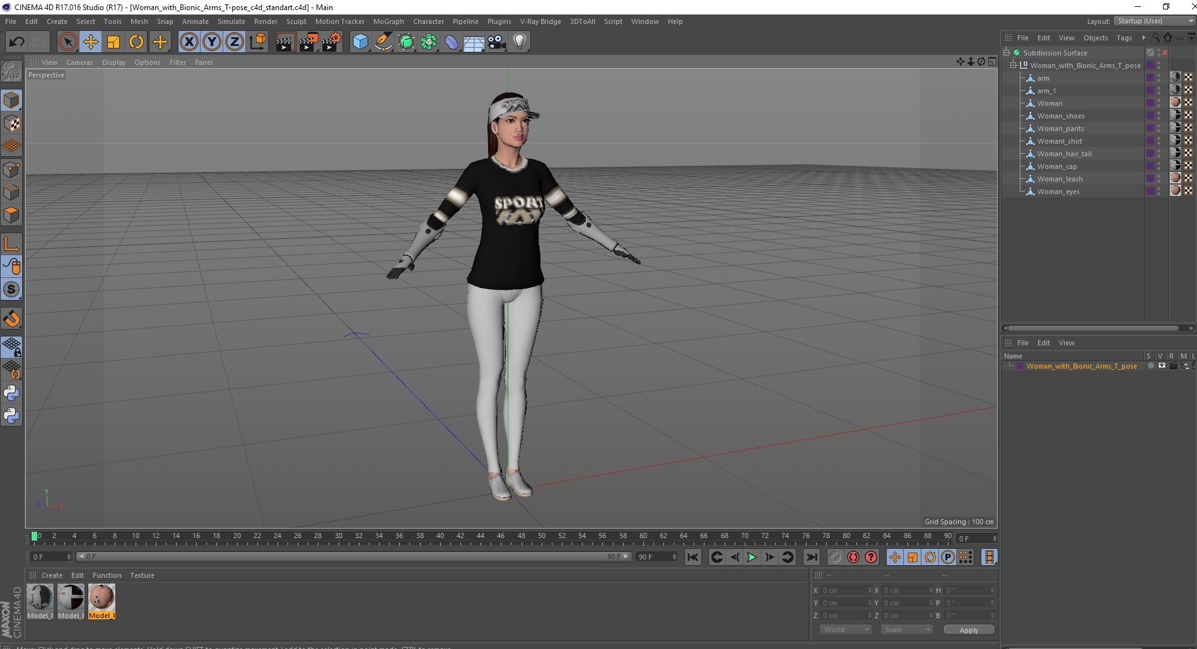Activate the Scale tool

(x=114, y=42)
